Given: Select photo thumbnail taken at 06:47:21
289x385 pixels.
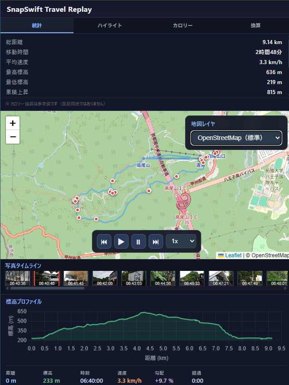Looking at the screenshot, I should pyautogui.click(x=221, y=279).
